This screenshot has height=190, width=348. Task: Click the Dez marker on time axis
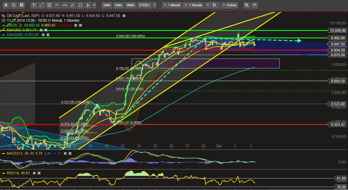(219, 146)
